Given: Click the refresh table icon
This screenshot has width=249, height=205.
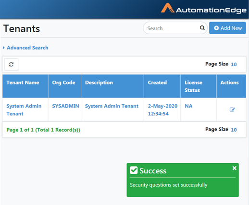Looking at the screenshot, I should coord(11,64).
